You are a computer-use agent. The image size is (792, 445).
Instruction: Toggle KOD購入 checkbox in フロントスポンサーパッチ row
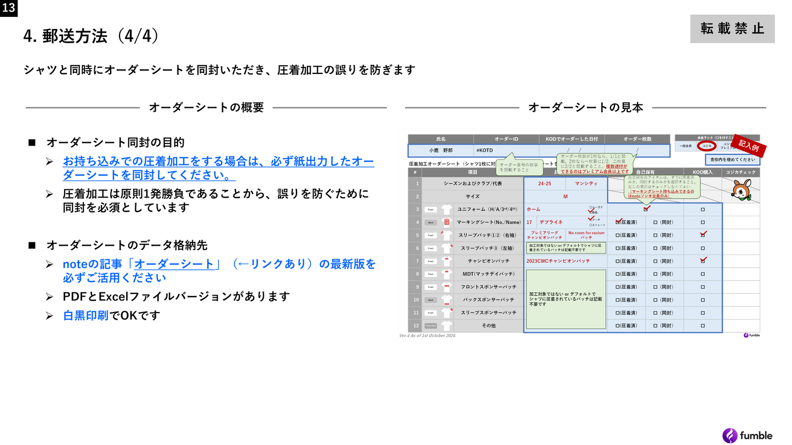(703, 287)
